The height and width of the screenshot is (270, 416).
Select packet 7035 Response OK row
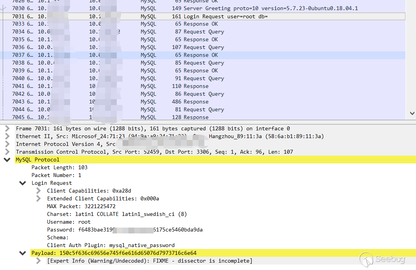click(203, 40)
